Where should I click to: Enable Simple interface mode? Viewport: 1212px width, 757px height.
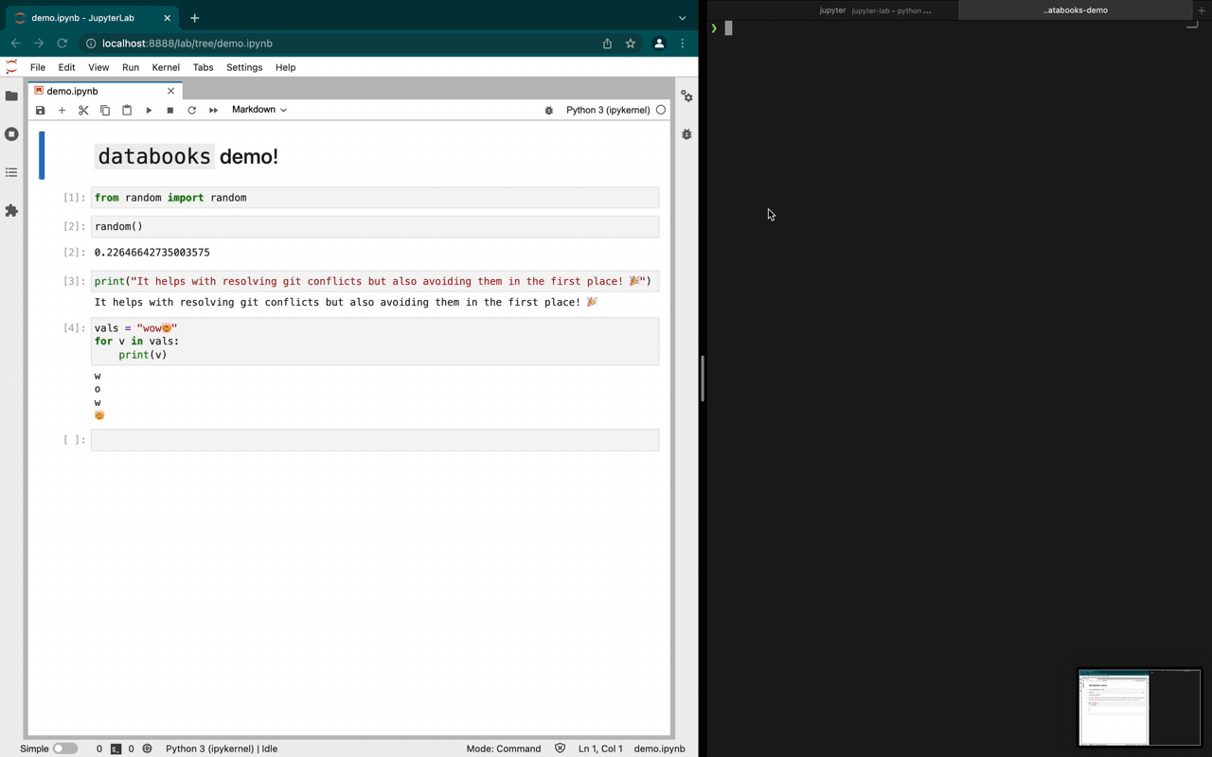[64, 748]
